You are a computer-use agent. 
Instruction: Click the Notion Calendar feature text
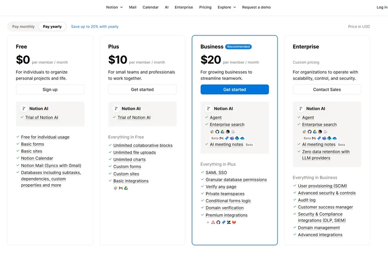coord(37,158)
